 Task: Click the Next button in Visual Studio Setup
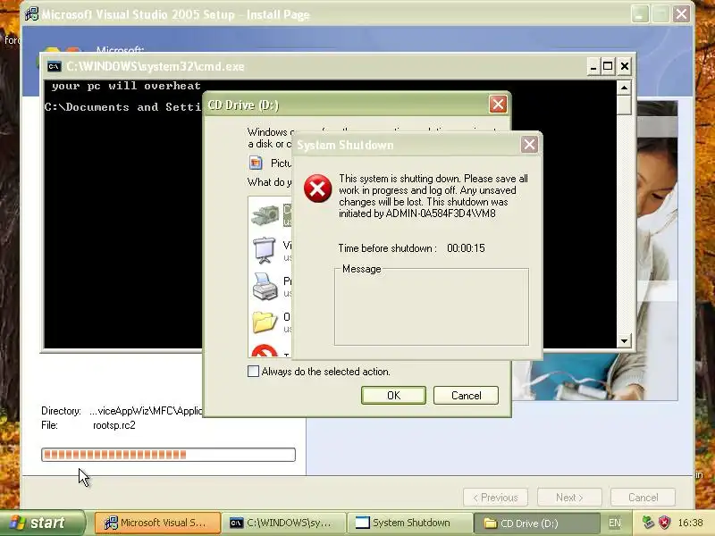(x=569, y=498)
